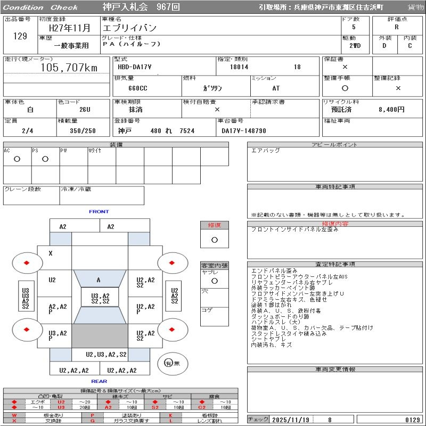Image resolution: width=426 pixels, height=426 pixels.
Task: Toggle the ヤブレ circle under 客室内張
Action: pos(214,280)
